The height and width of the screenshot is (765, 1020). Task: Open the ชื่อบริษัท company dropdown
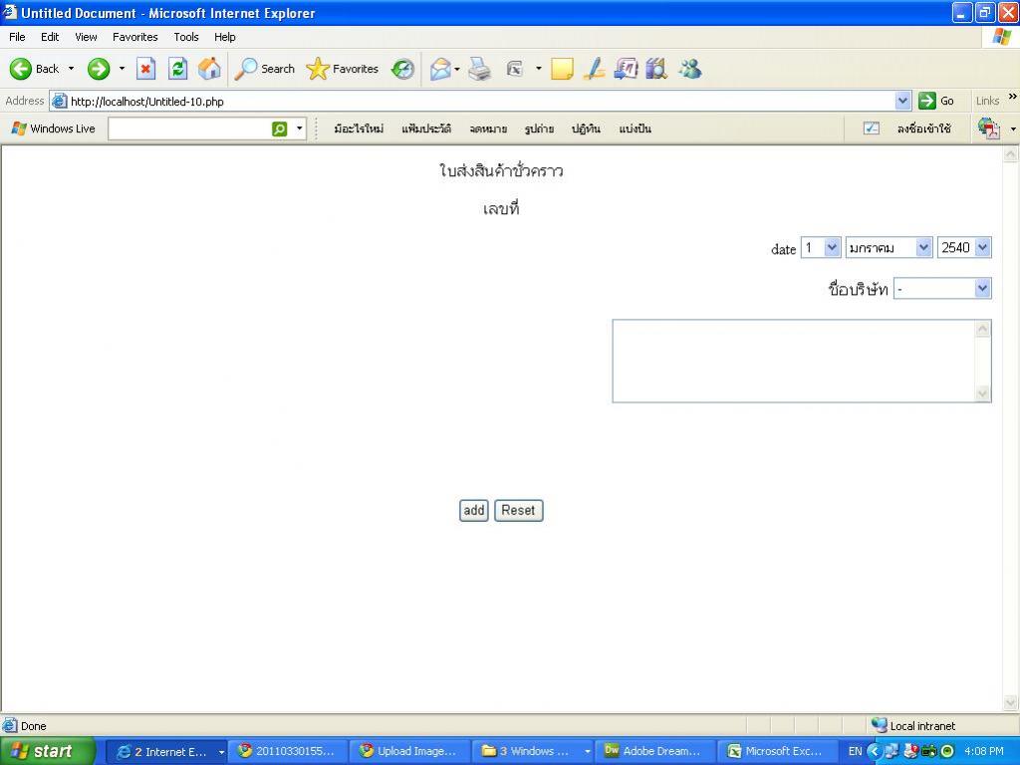tap(942, 288)
